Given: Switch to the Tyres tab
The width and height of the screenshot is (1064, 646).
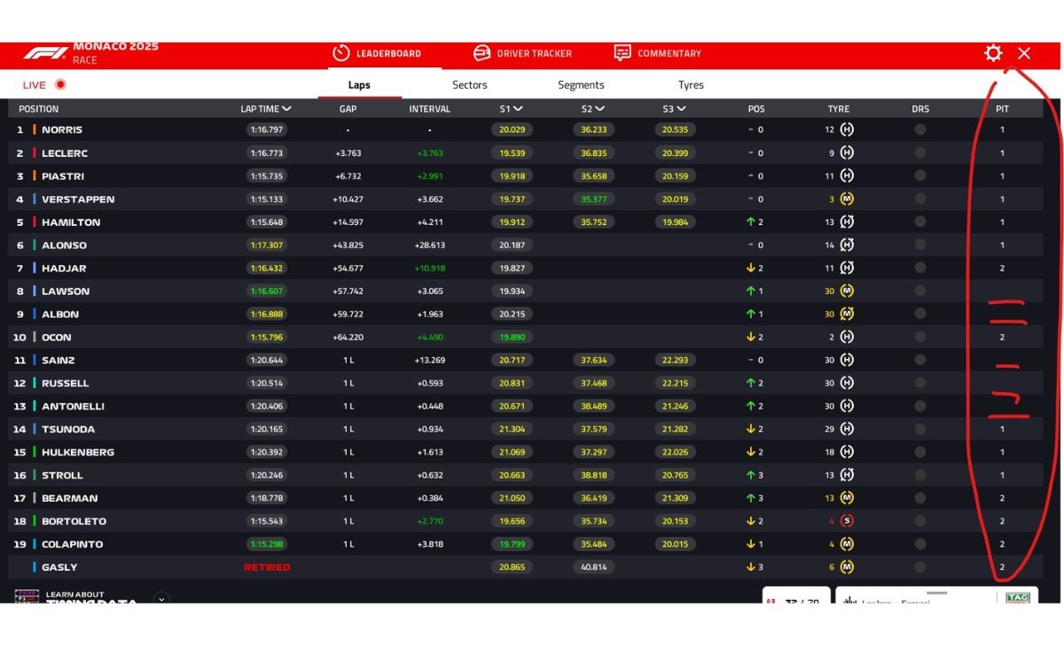Looking at the screenshot, I should pos(691,85).
